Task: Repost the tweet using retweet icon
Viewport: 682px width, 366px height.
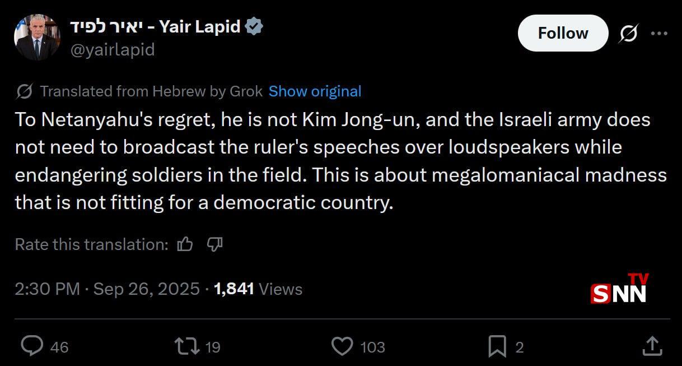Action: coord(187,346)
